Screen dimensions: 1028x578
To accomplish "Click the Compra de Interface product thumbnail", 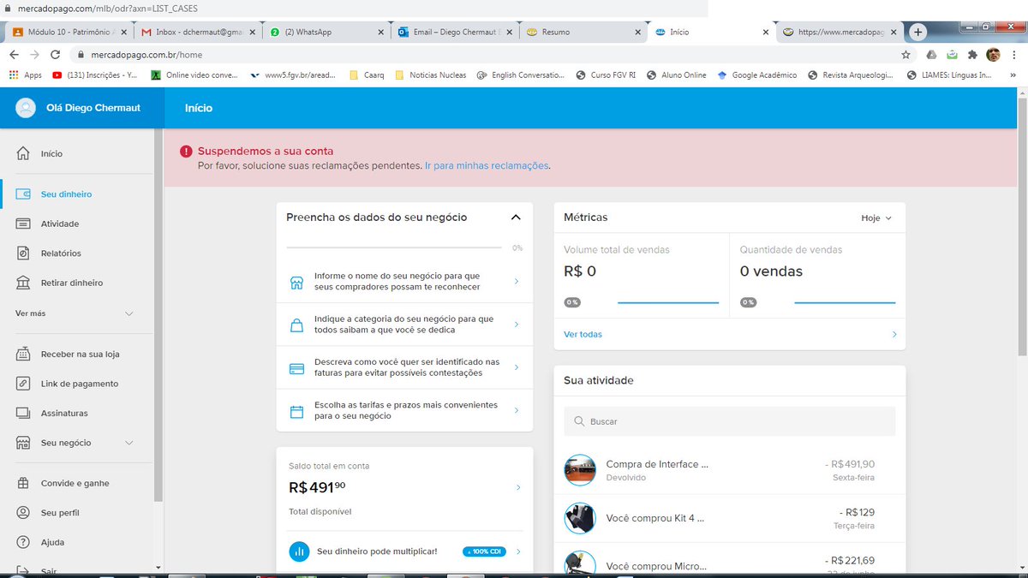I will click(580, 470).
